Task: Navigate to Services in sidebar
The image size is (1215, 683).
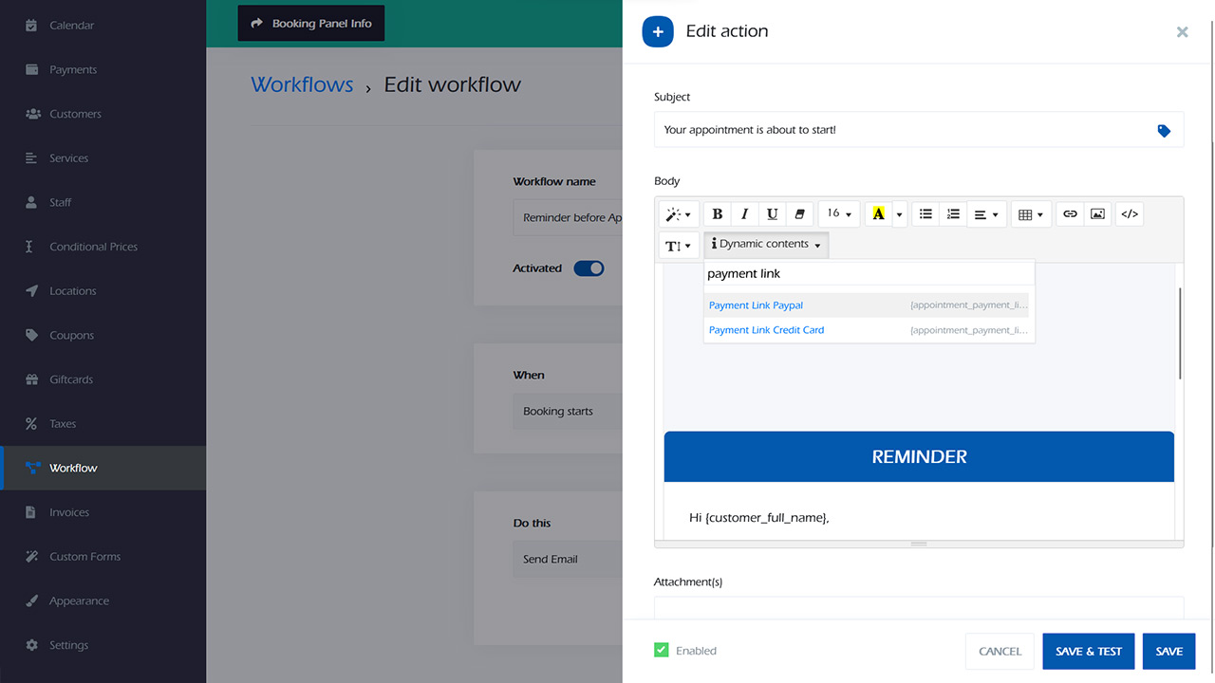Action: (x=103, y=158)
